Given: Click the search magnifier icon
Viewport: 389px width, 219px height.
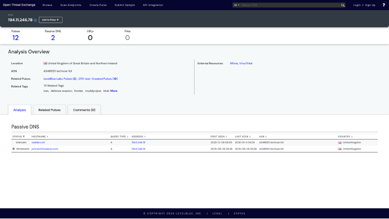Looking at the screenshot, I should pyautogui.click(x=343, y=5).
